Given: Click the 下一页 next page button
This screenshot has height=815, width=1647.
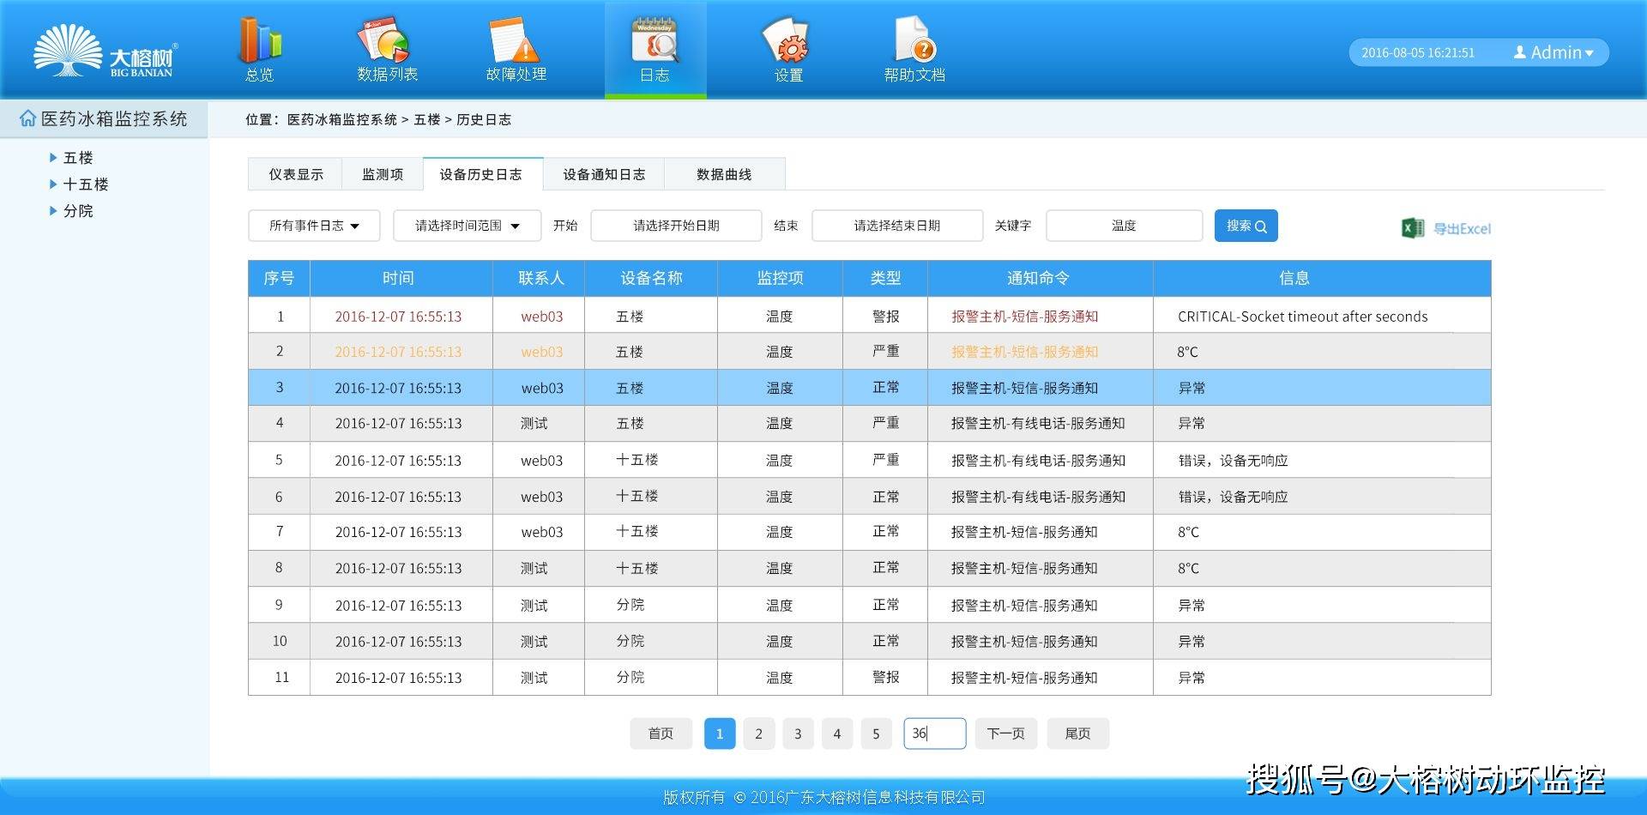Looking at the screenshot, I should (x=1006, y=733).
